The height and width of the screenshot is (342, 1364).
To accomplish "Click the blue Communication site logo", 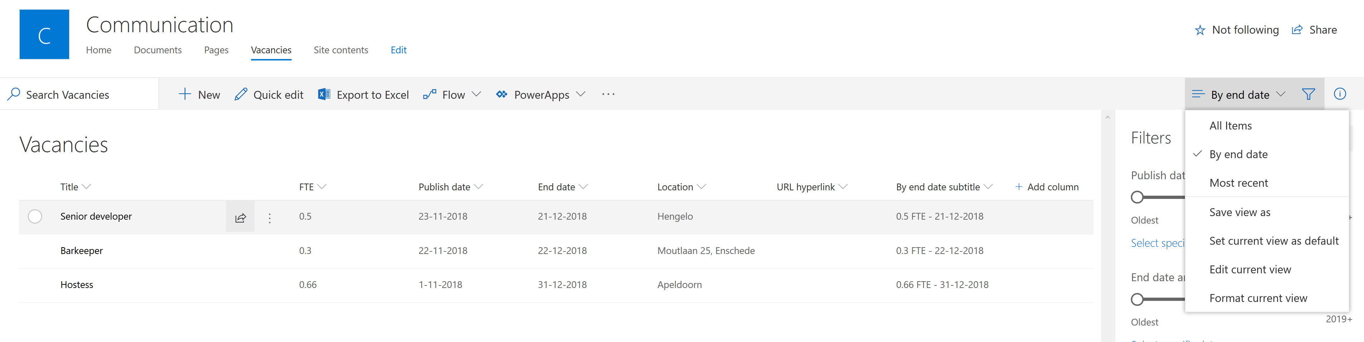I will point(44,34).
